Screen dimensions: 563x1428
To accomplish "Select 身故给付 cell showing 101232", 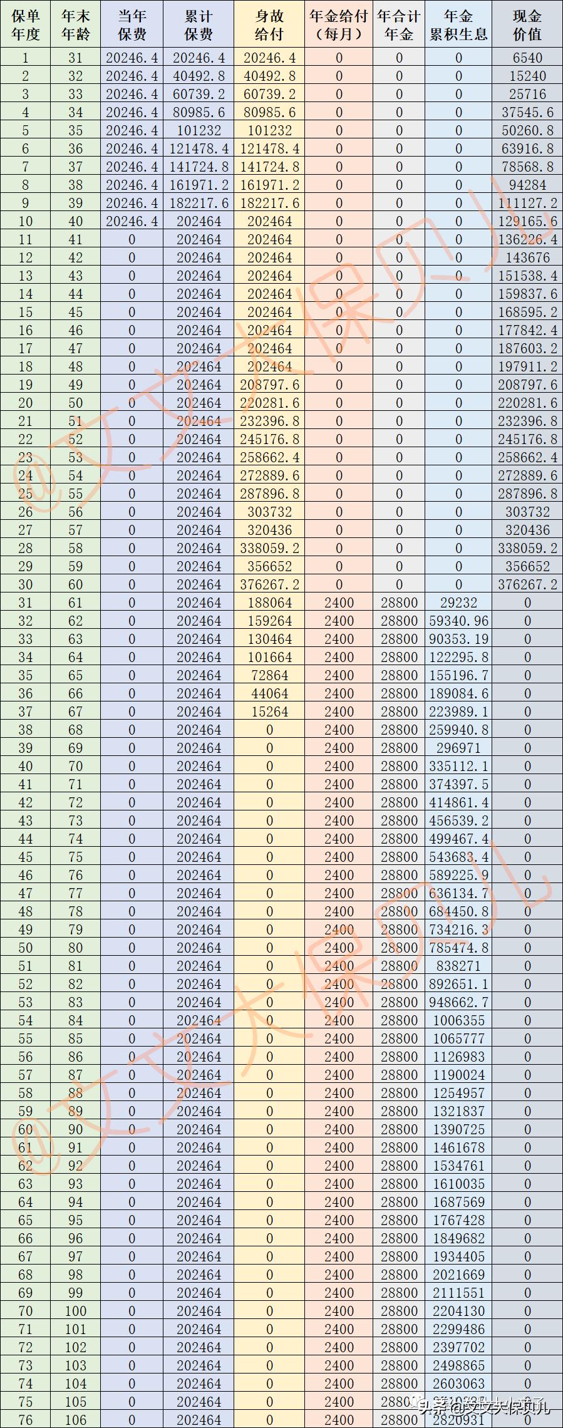I will [x=269, y=130].
